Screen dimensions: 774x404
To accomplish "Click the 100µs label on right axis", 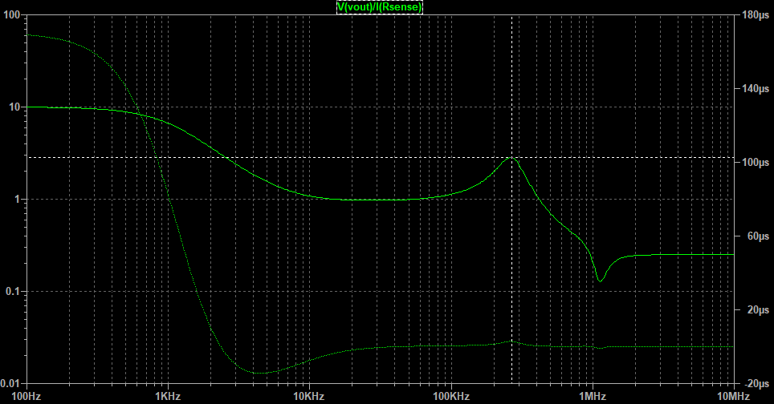I will [x=756, y=163].
